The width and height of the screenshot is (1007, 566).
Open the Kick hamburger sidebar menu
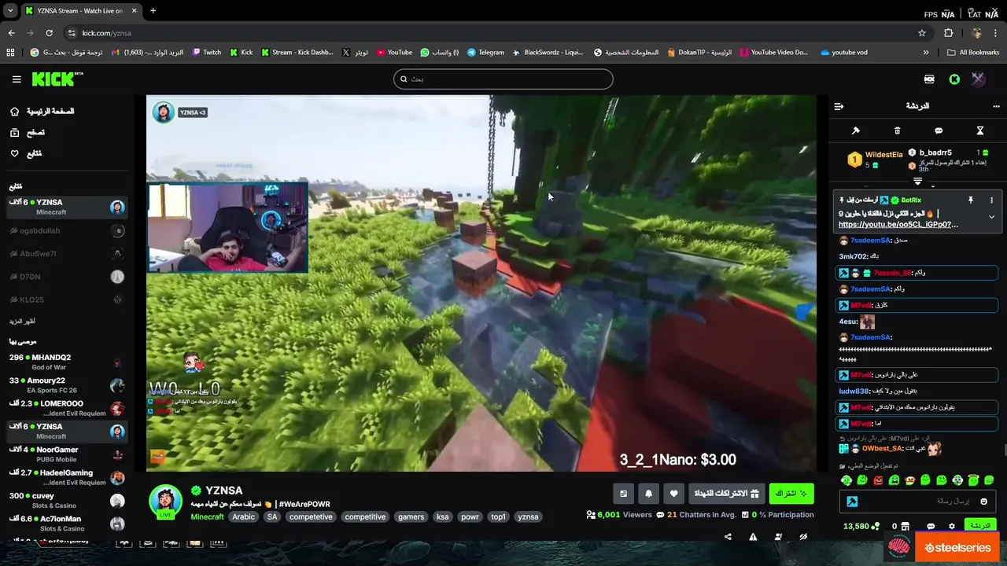click(x=17, y=79)
